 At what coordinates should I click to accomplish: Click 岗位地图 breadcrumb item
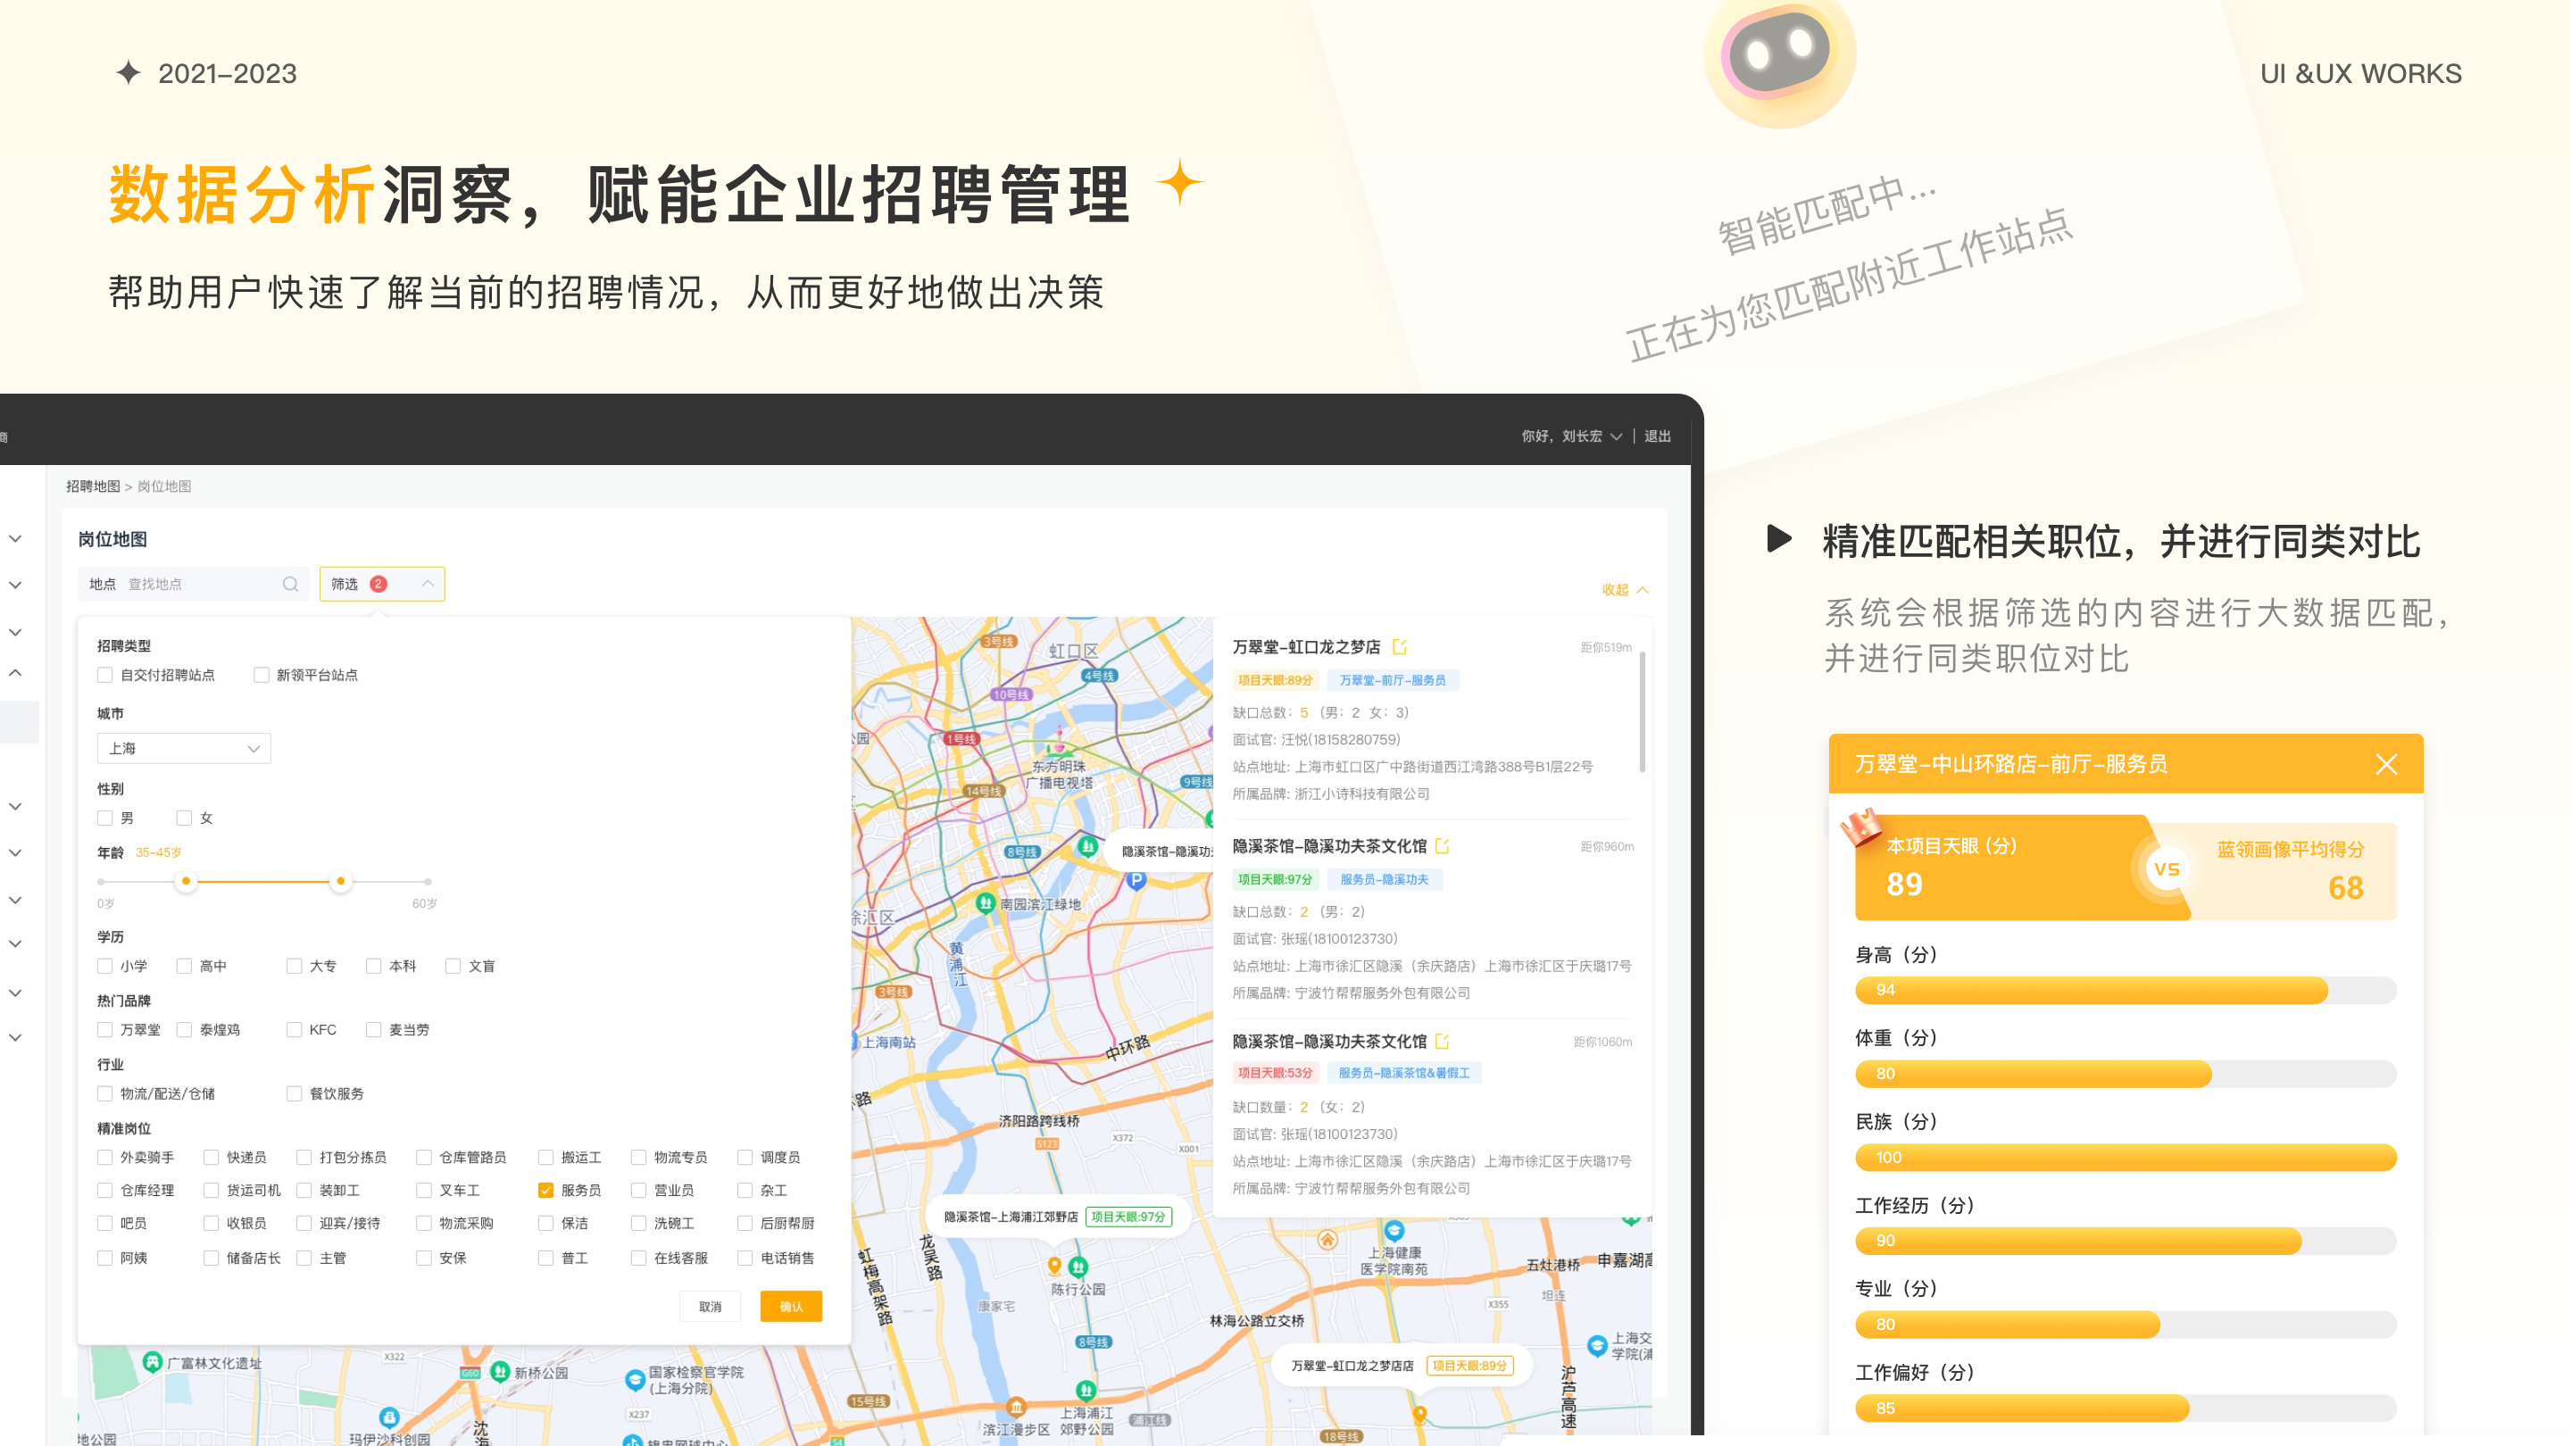click(164, 486)
